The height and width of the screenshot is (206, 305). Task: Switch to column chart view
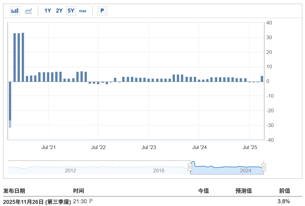[x=15, y=10]
